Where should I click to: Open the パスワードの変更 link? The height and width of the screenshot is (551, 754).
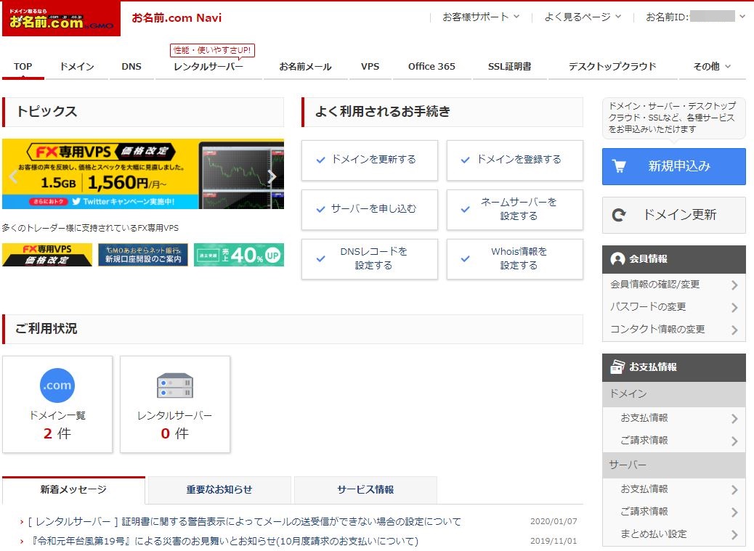pyautogui.click(x=645, y=306)
